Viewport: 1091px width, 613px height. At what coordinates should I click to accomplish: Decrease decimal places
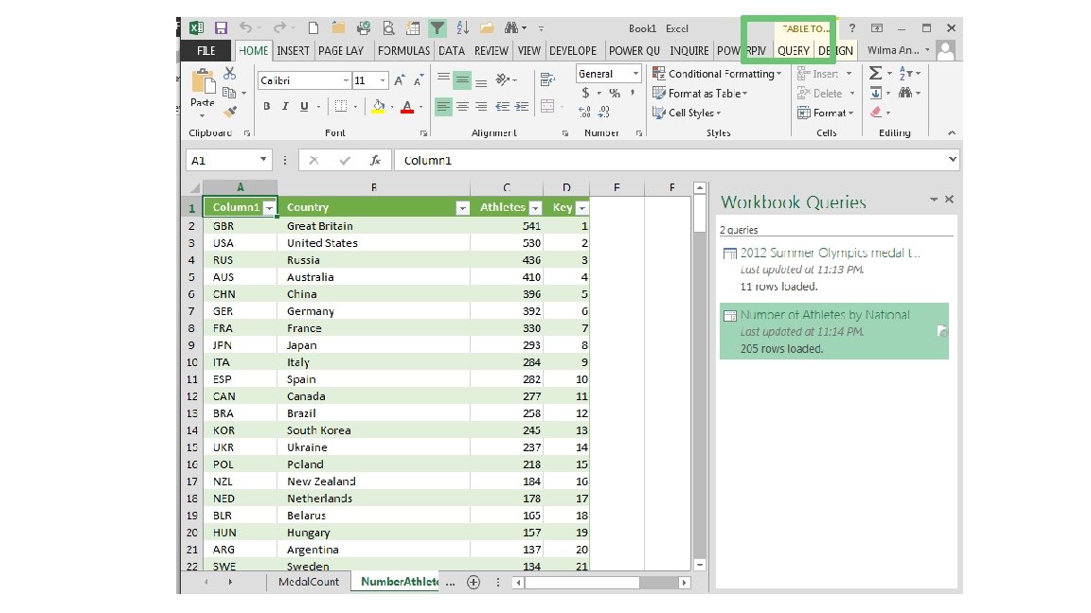coord(603,112)
